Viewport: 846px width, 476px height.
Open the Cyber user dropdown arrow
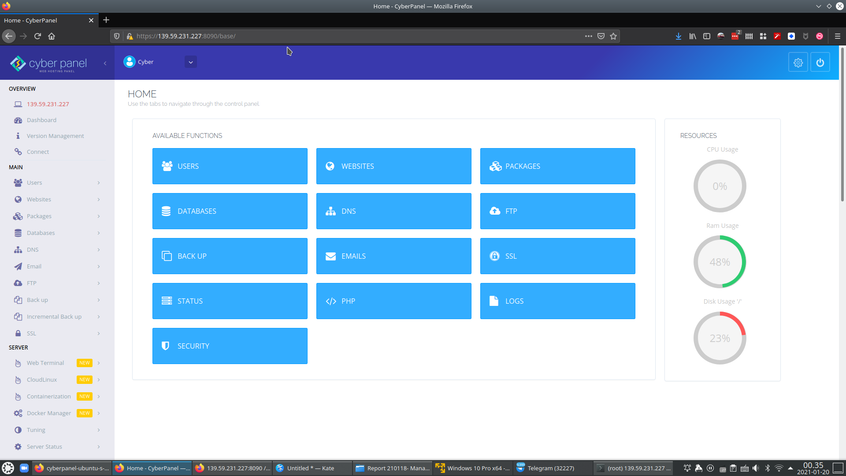(x=191, y=62)
